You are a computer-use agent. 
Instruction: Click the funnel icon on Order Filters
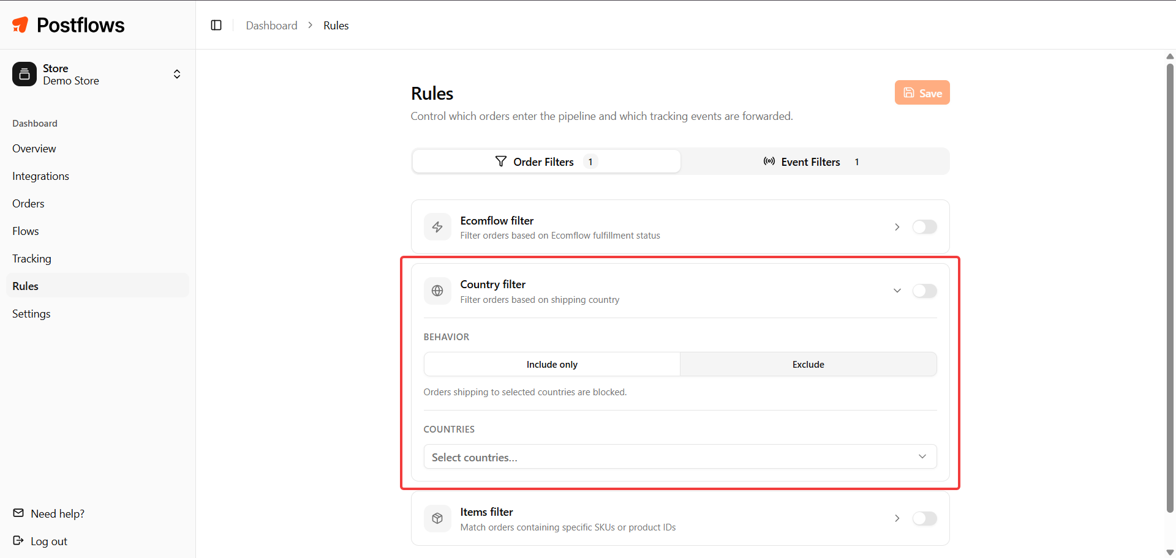point(501,161)
